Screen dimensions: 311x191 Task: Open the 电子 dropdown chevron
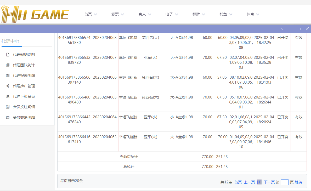pyautogui.click(x=177, y=14)
